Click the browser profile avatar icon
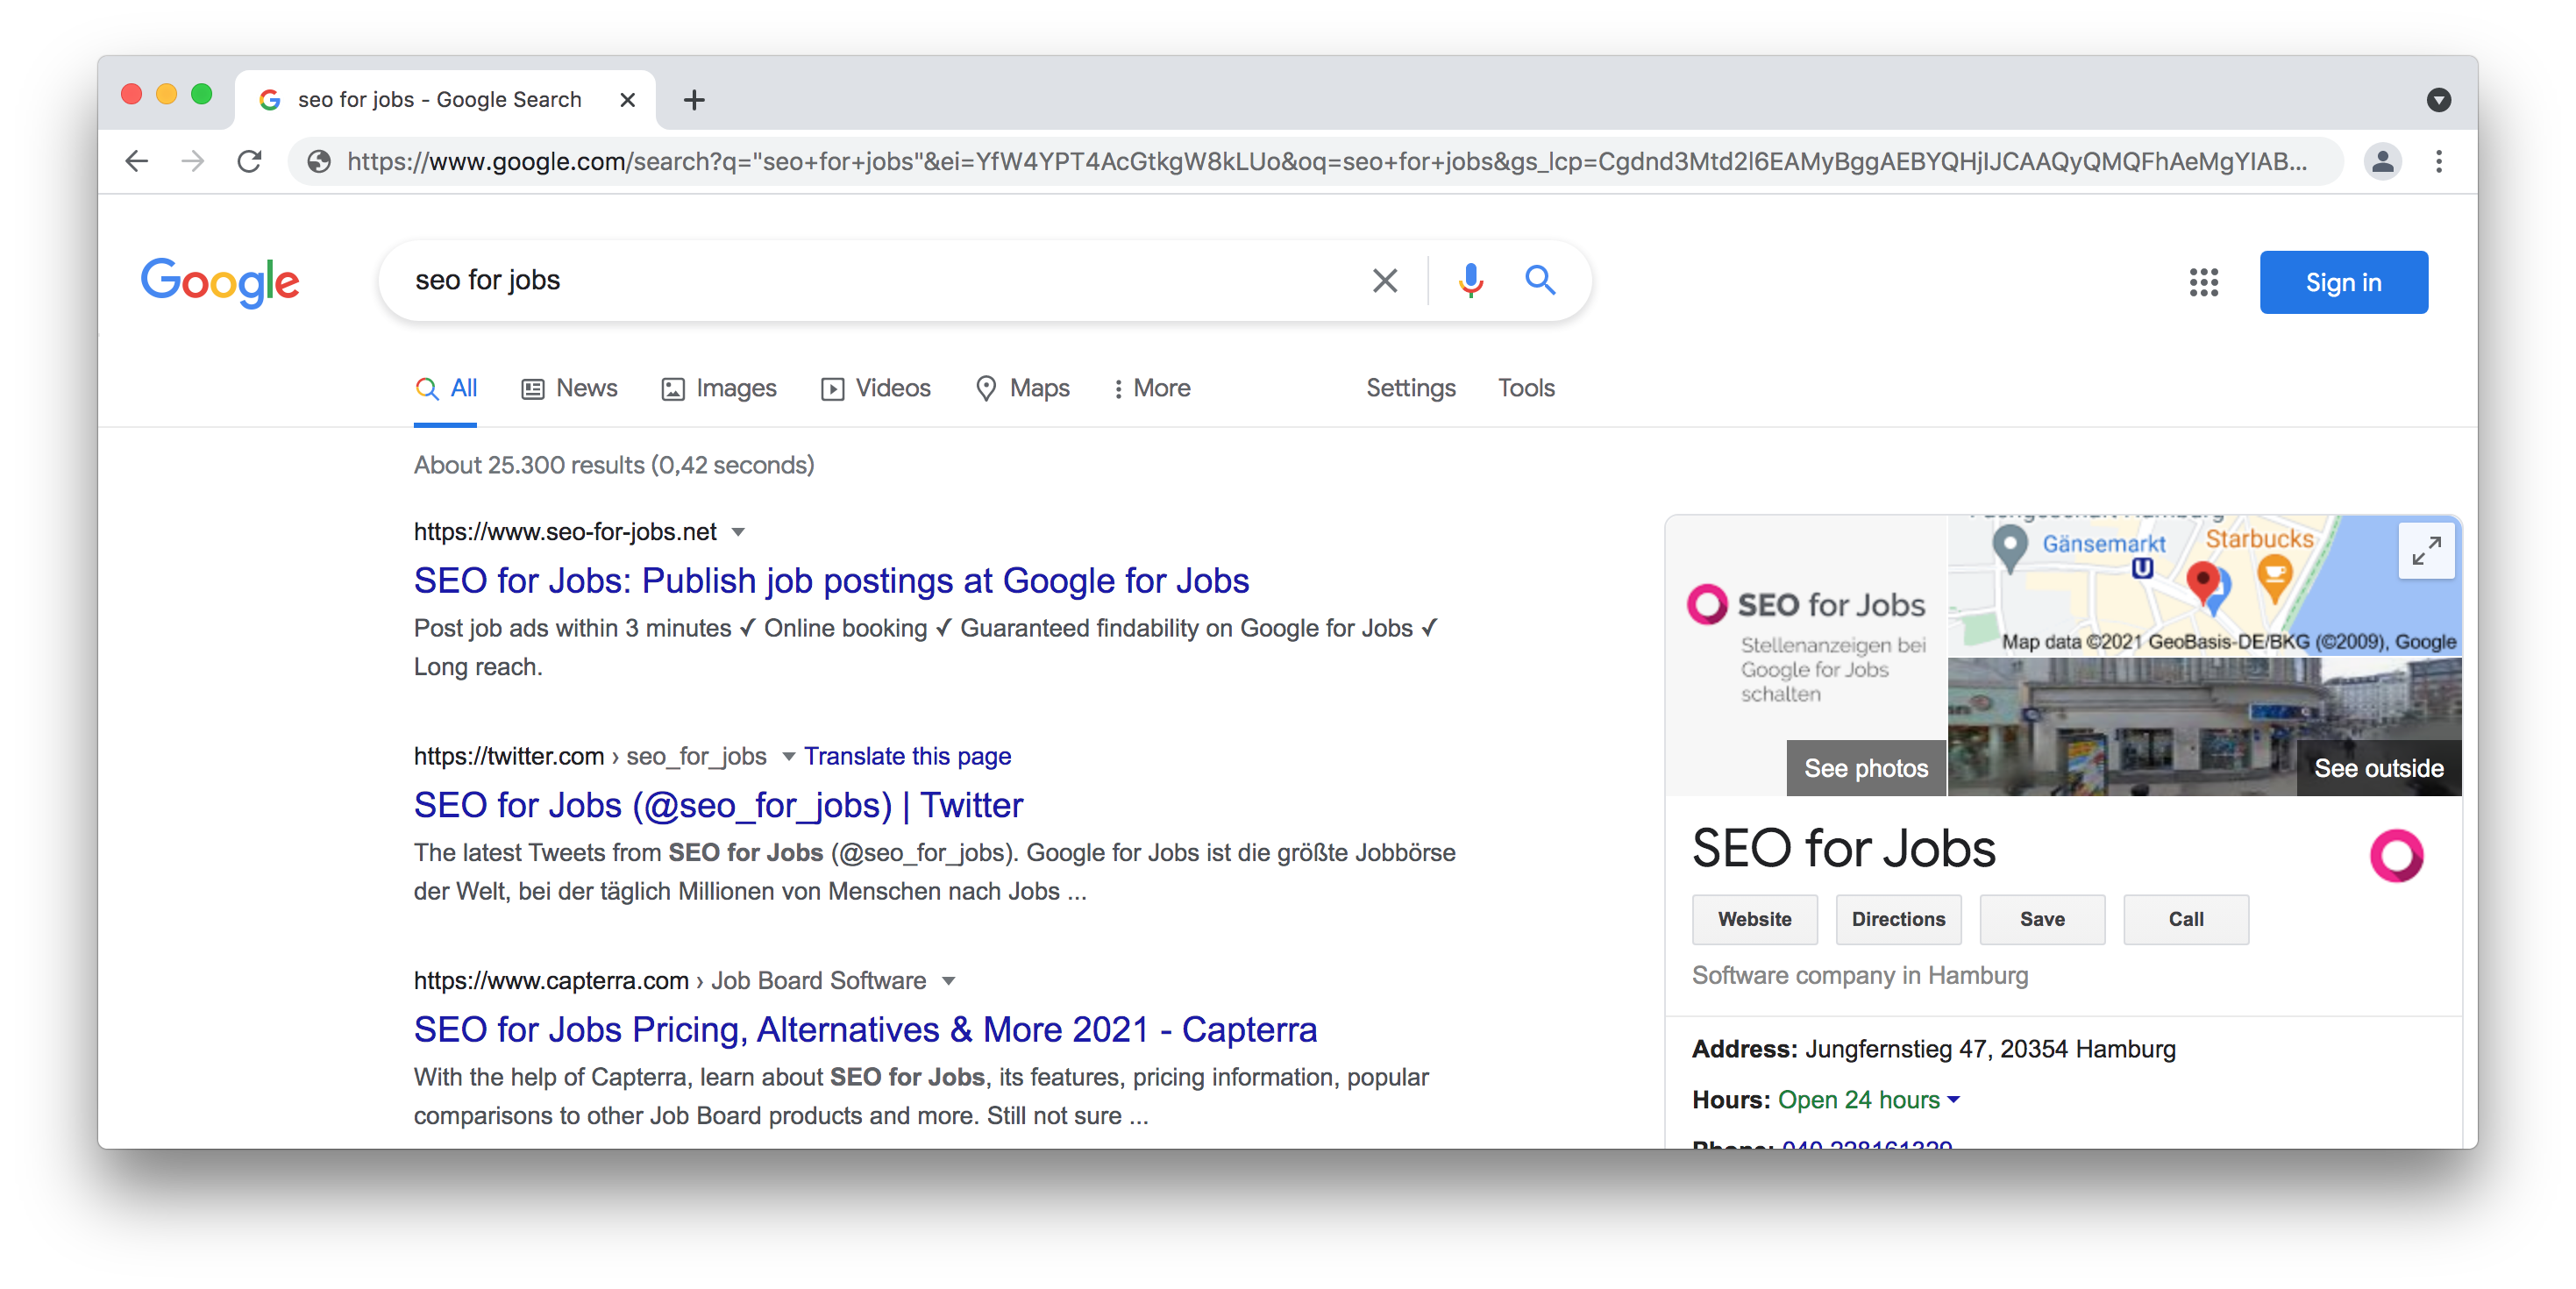Image resolution: width=2576 pixels, height=1289 pixels. [x=2382, y=161]
